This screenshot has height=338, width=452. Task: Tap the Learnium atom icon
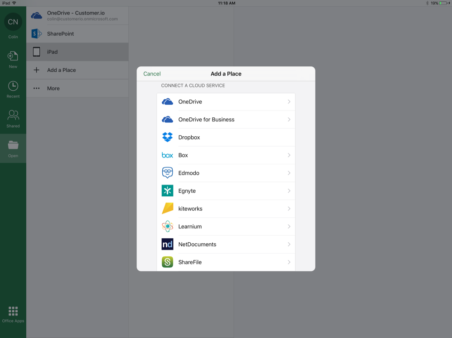tap(167, 226)
